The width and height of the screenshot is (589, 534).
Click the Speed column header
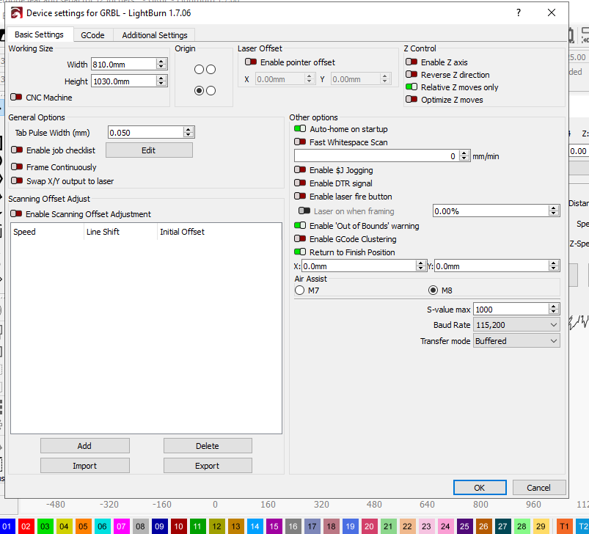point(48,232)
